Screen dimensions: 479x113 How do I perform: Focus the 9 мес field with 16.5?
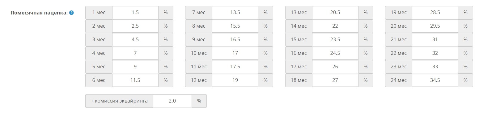[235, 40]
